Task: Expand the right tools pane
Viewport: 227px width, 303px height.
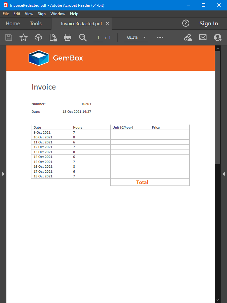Action: click(x=224, y=174)
